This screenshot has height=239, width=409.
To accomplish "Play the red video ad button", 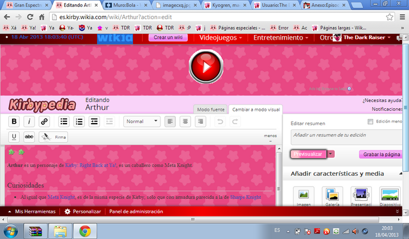I will 206,66.
